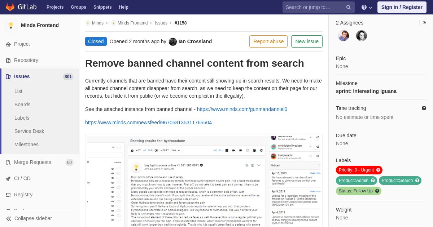
Task: Open Issues breadcrumb link
Action: tap(161, 23)
